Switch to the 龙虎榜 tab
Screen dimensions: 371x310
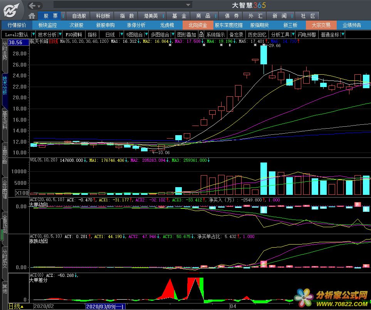pos(167,25)
